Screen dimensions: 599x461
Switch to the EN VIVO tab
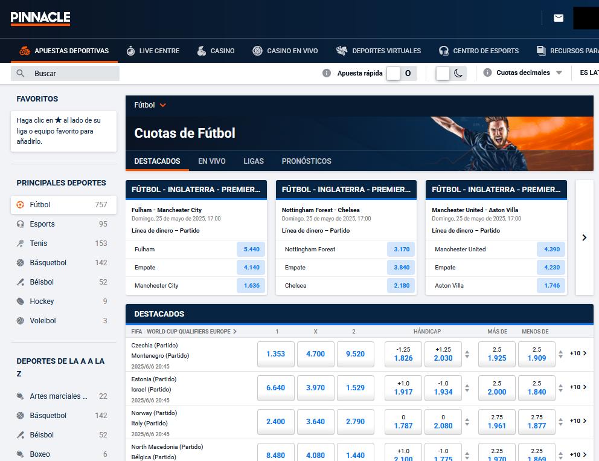tap(211, 161)
